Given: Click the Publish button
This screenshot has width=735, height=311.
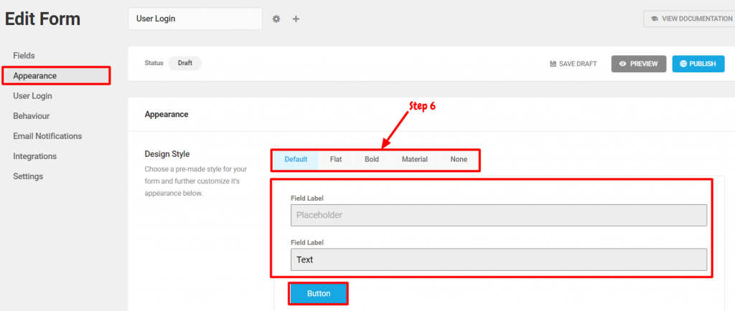Looking at the screenshot, I should pyautogui.click(x=698, y=64).
